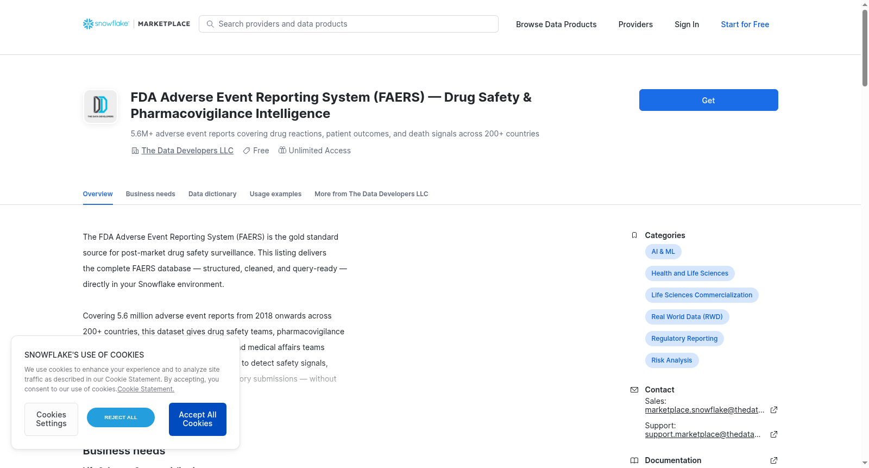This screenshot has height=468, width=869.
Task: Select the Real World Data (RWD) tag
Action: point(687,317)
